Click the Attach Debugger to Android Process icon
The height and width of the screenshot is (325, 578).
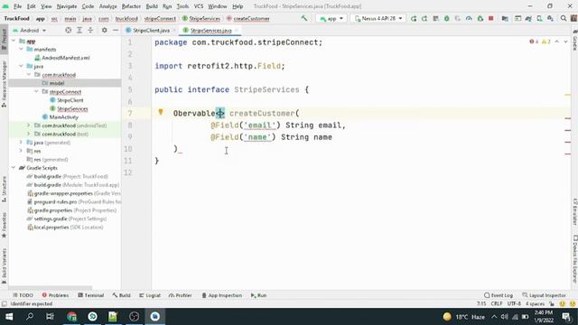tap(480, 18)
